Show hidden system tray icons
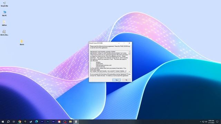This screenshot has height=124, width=221. click(201, 122)
